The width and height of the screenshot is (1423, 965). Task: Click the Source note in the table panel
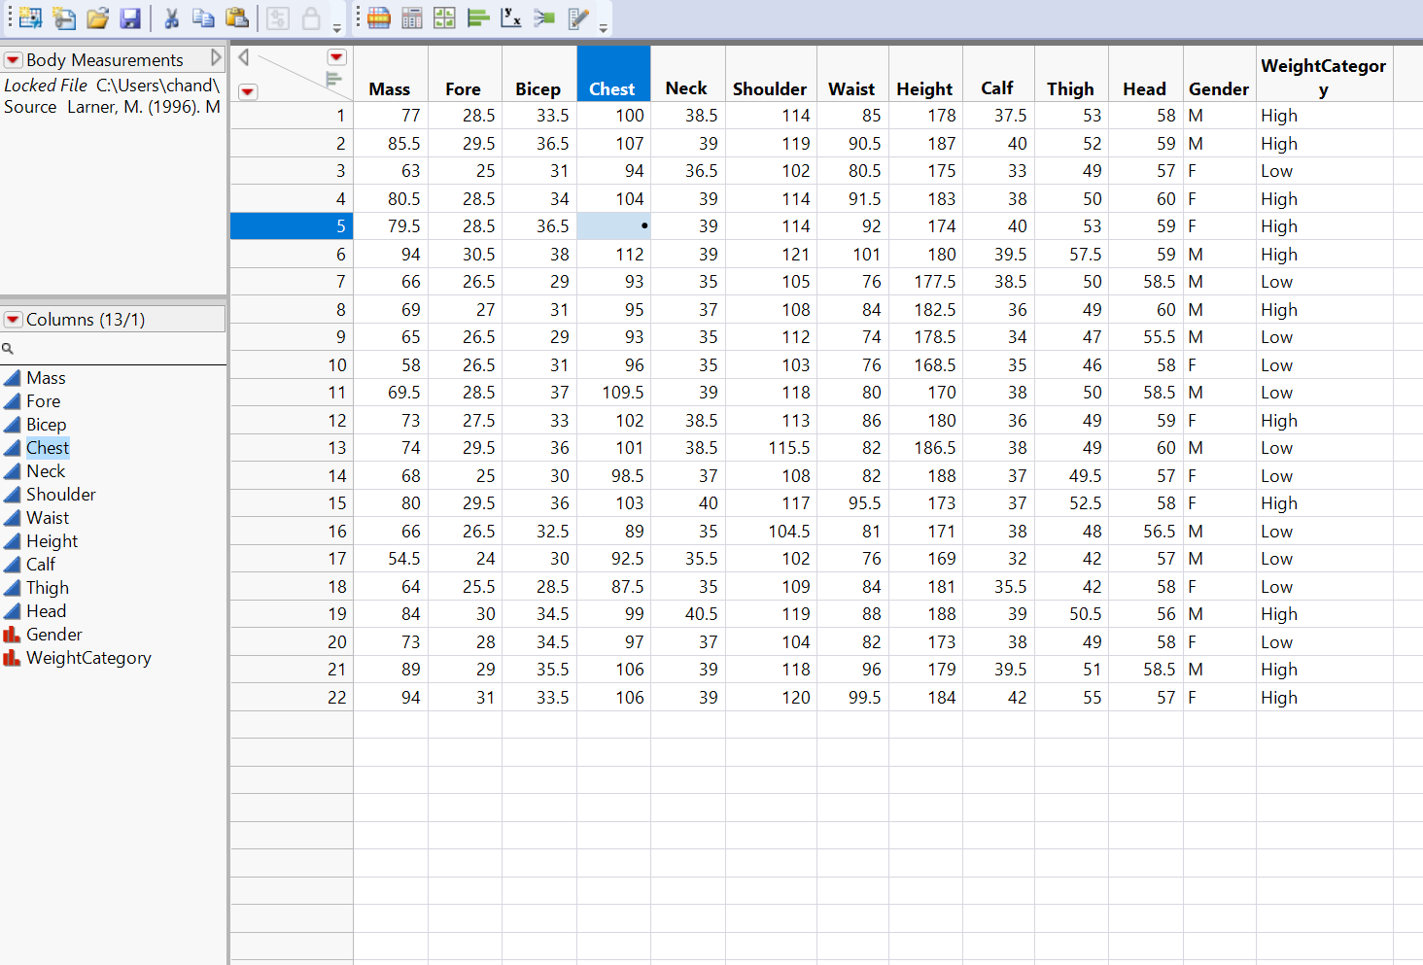coord(112,107)
